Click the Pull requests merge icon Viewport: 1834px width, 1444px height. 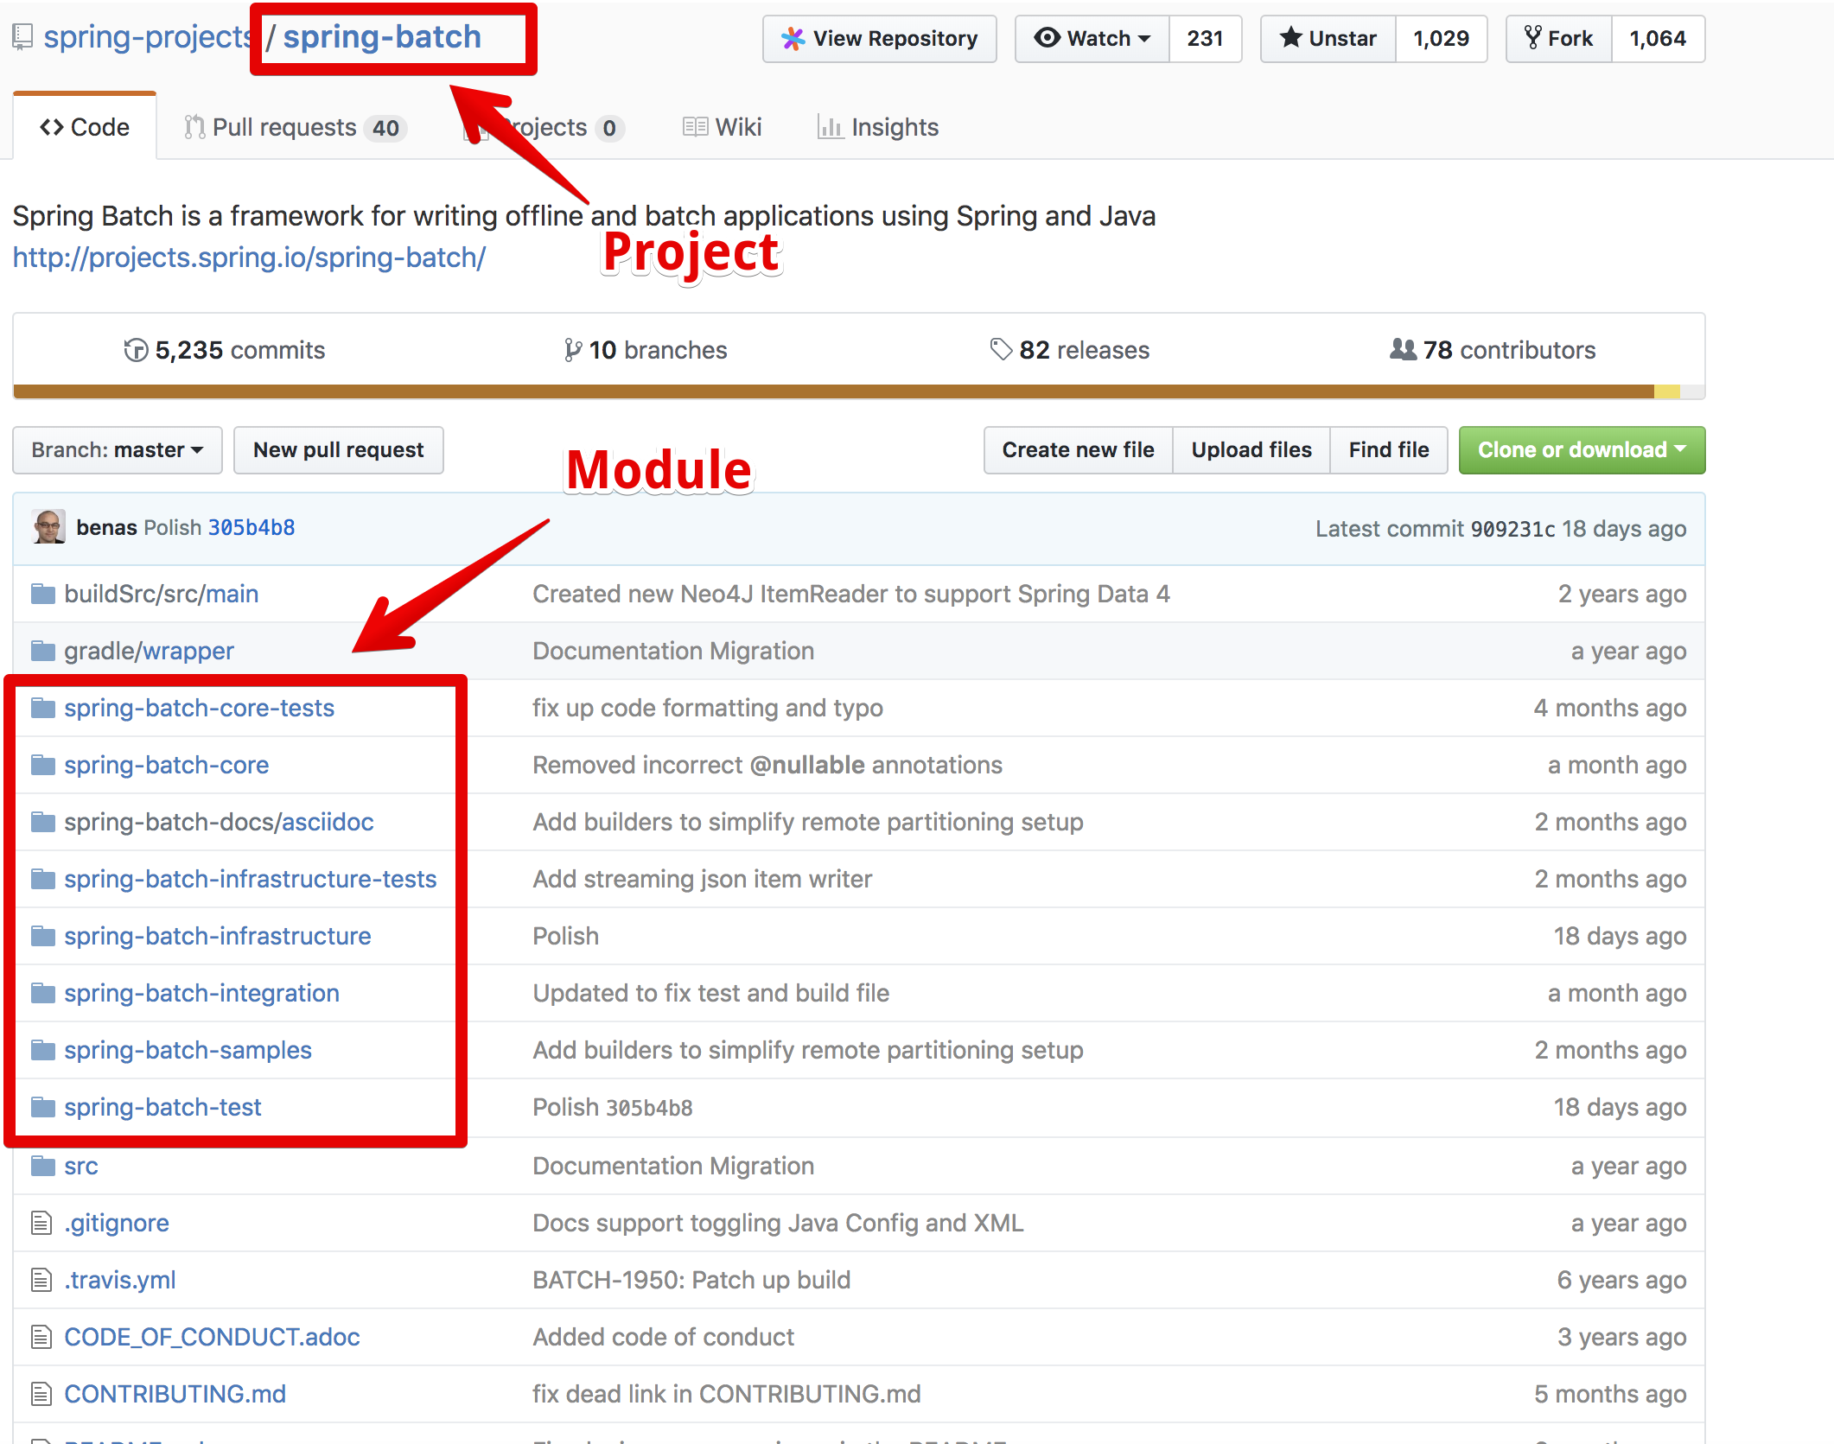point(194,127)
